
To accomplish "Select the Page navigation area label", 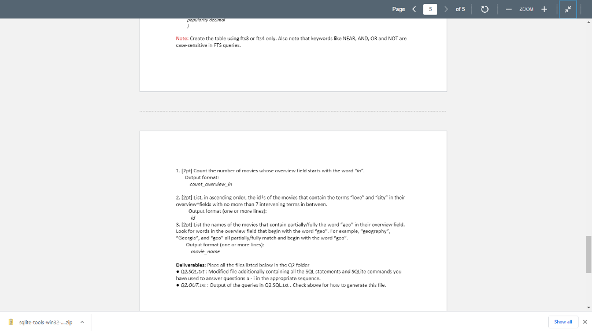I will pos(398,9).
